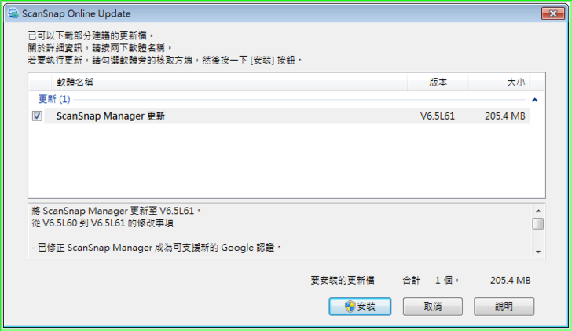The height and width of the screenshot is (331, 572).
Task: Click the 更新 (1) group header
Action: (x=54, y=99)
